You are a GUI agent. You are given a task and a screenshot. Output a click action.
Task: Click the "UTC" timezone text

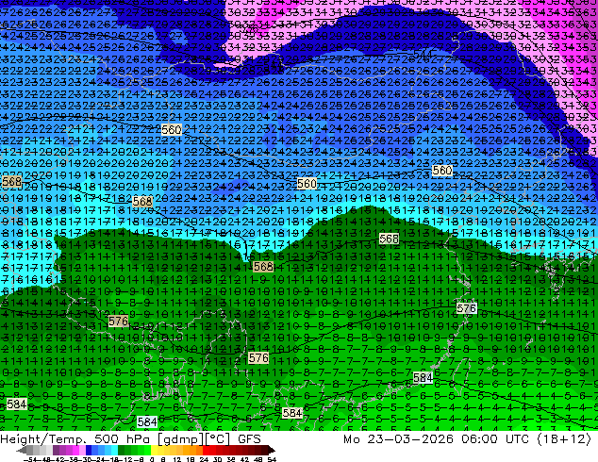[x=517, y=439]
